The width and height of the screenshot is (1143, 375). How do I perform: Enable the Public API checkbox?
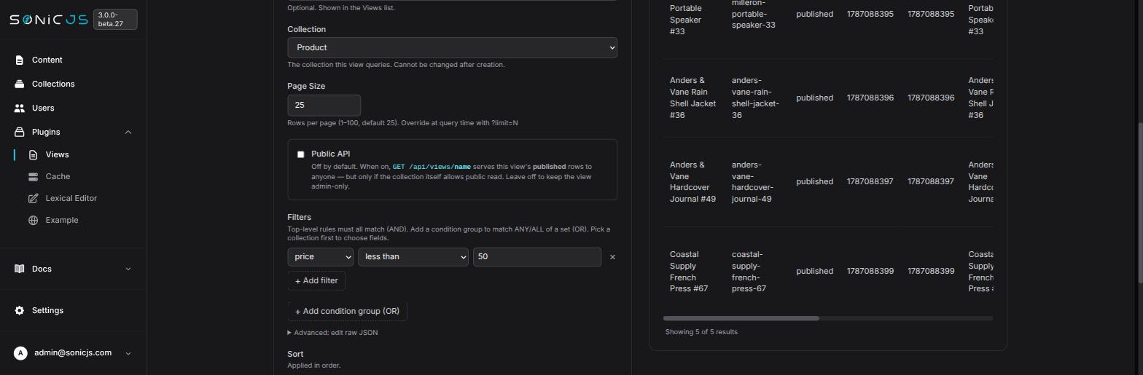pyautogui.click(x=300, y=154)
